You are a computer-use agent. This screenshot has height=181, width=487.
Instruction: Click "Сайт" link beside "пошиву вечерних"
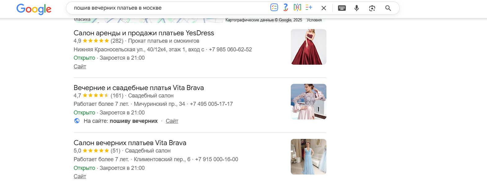(172, 121)
